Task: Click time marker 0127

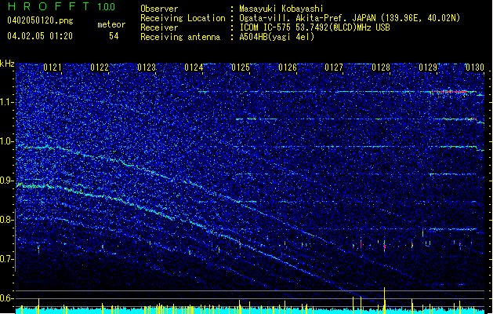Action: 334,68
